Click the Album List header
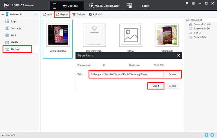This screenshot has height=138, width=217. tap(194, 20)
